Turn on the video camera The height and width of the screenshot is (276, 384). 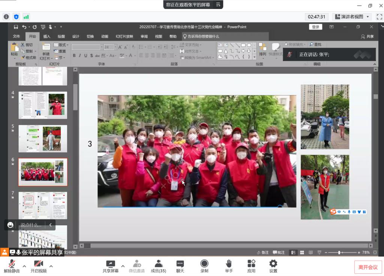[x=38, y=264]
